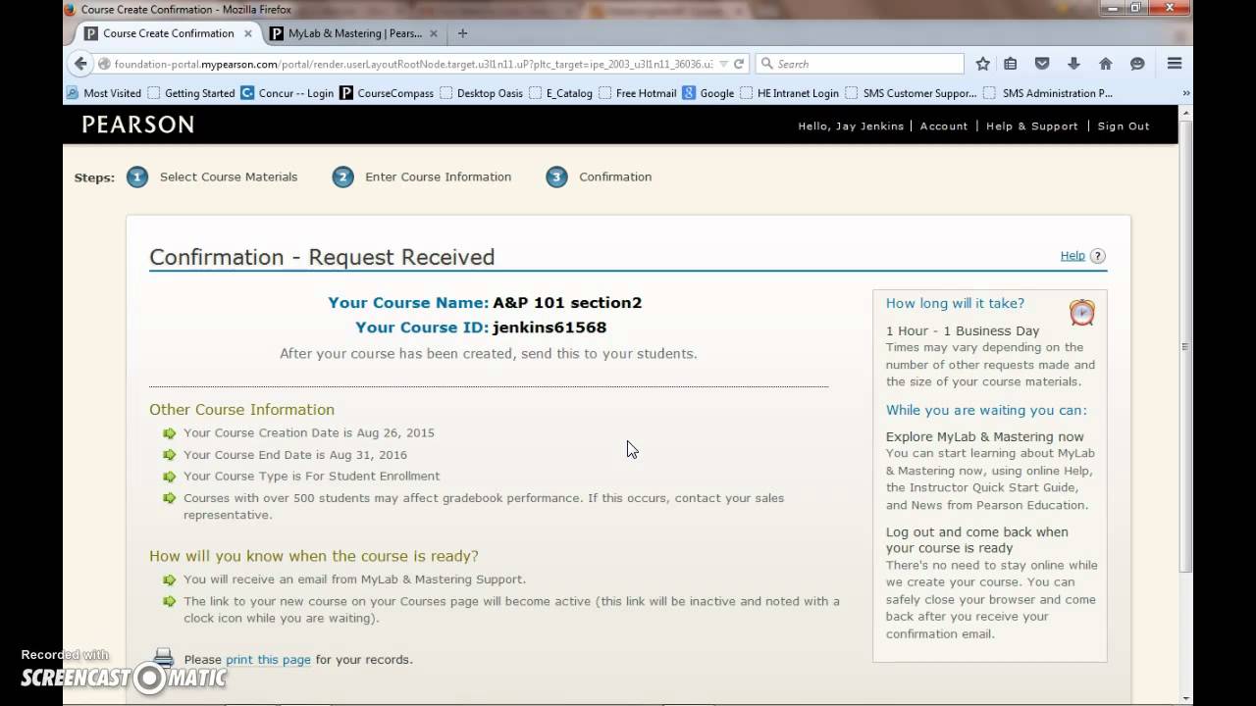1256x706 pixels.
Task: Open the Firefox hamburger menu
Action: (1175, 64)
